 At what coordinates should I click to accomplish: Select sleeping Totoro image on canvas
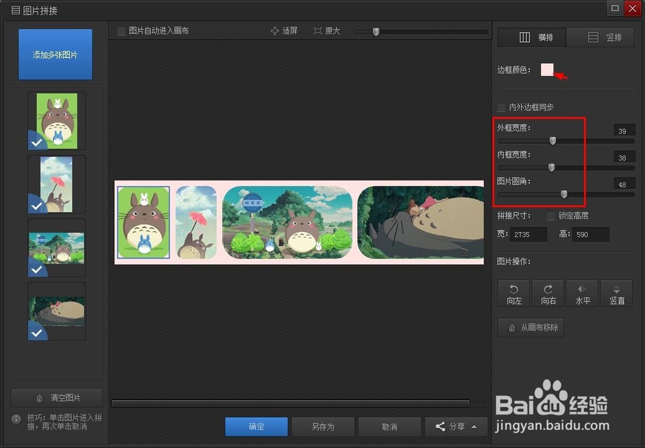[421, 222]
